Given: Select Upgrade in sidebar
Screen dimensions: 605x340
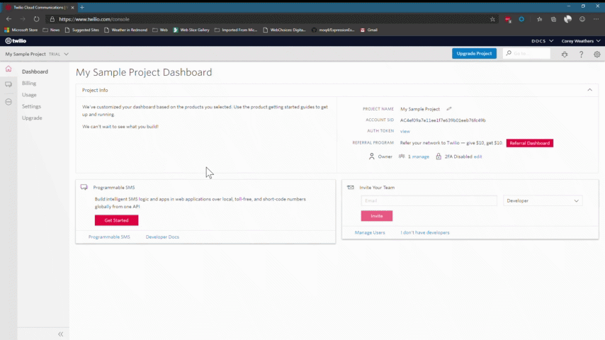Looking at the screenshot, I should tap(32, 118).
